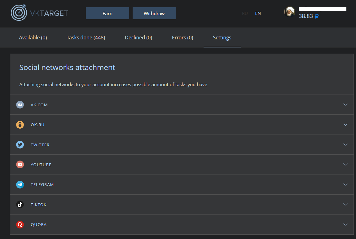Select the Settings tab
The width and height of the screenshot is (356, 239).
point(222,38)
